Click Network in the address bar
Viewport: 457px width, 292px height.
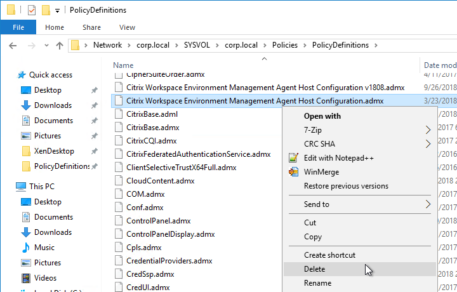tap(107, 45)
